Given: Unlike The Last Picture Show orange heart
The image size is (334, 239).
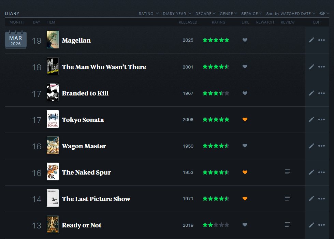Looking at the screenshot, I should (245, 198).
